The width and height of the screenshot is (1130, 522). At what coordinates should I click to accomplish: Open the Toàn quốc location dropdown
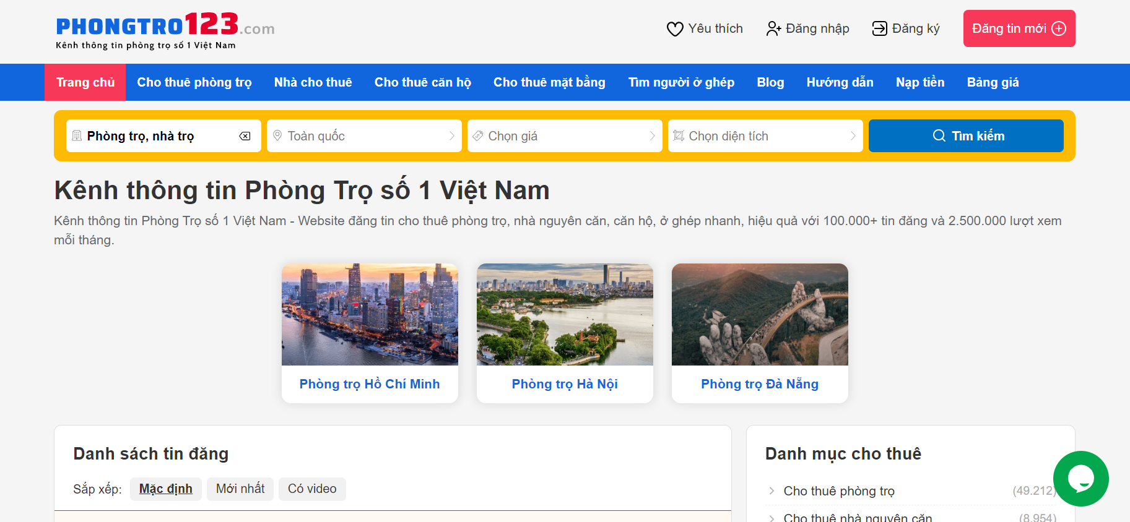364,136
